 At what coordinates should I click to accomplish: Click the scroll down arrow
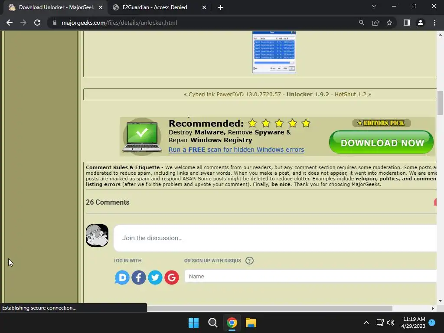tap(440, 301)
